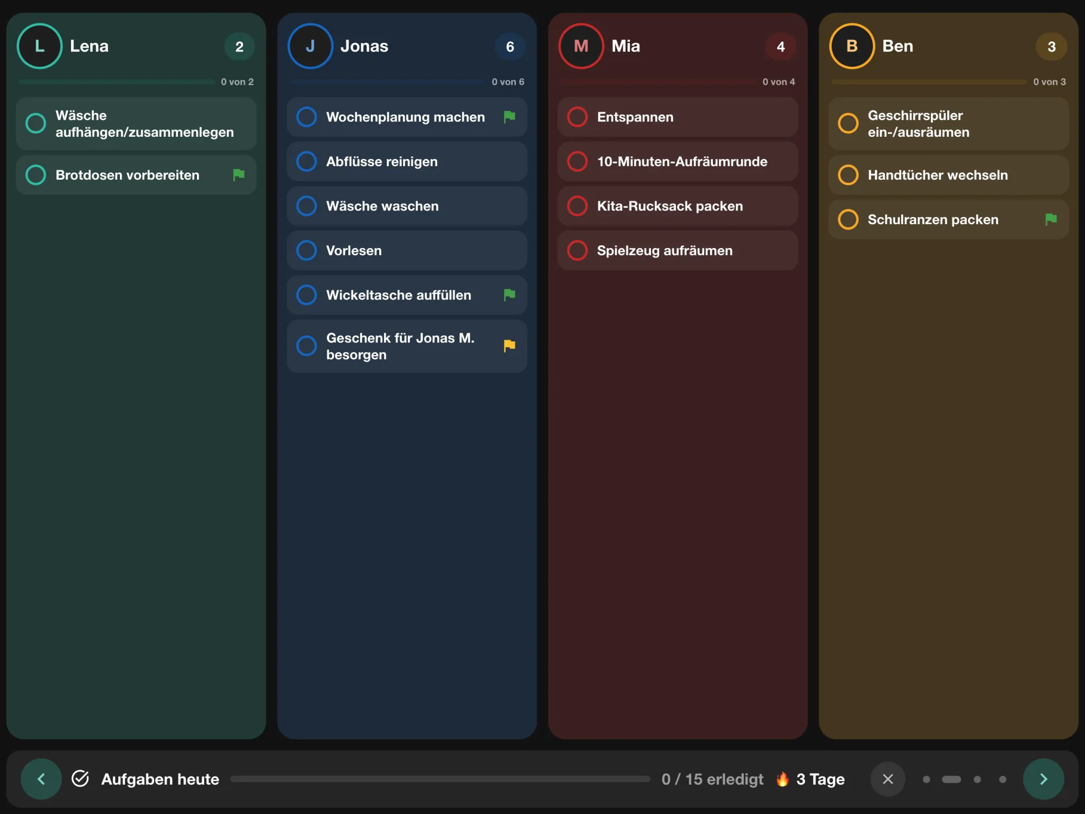Select the active elongated page indicator
The height and width of the screenshot is (814, 1085).
(952, 779)
